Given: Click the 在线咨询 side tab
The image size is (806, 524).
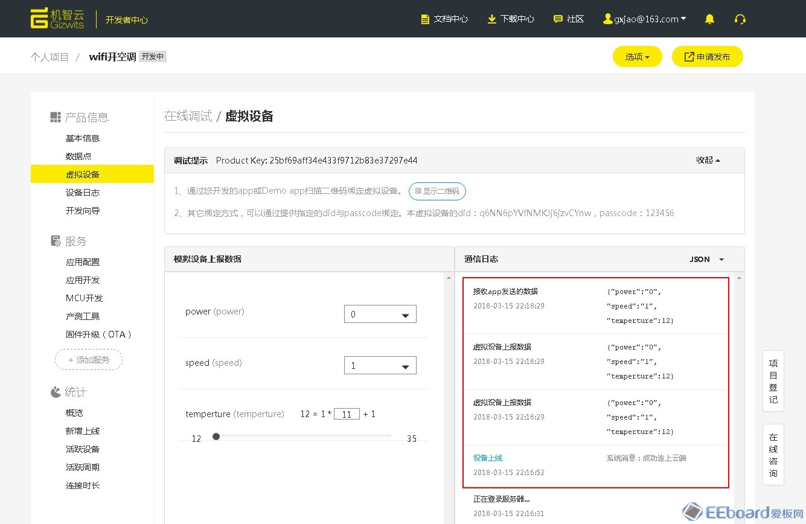Looking at the screenshot, I should [x=773, y=455].
